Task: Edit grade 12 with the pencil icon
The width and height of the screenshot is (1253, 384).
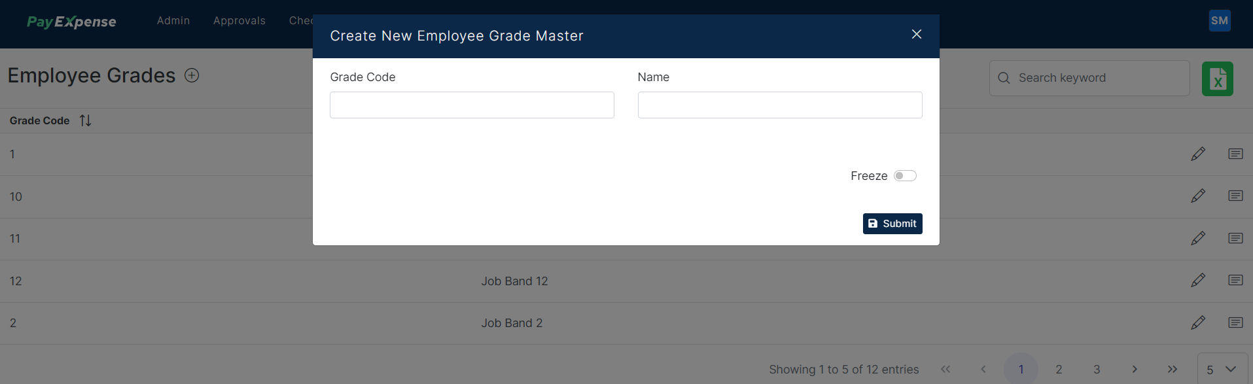Action: point(1198,280)
